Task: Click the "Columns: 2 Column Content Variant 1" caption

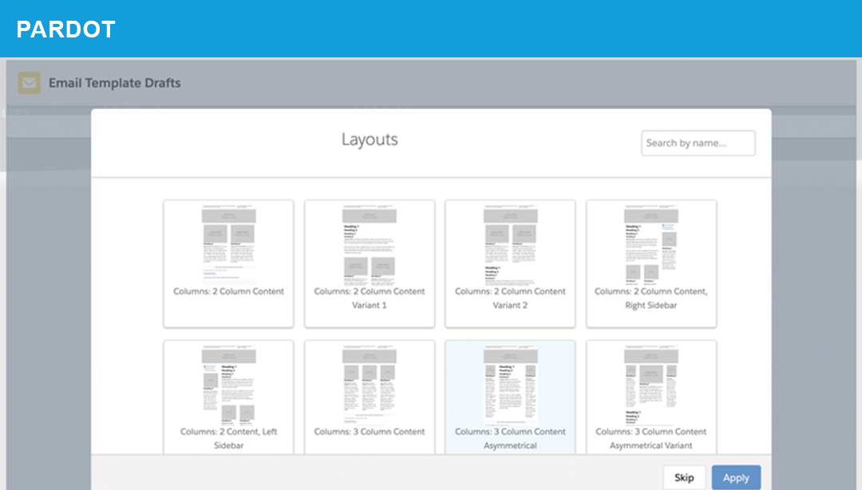Action: pyautogui.click(x=370, y=298)
